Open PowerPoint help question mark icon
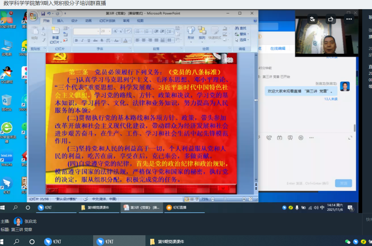Viewport: 372px width, 246px height. pos(255,21)
